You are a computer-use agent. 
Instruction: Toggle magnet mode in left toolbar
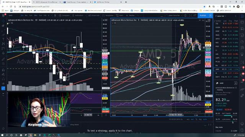coord(3,70)
